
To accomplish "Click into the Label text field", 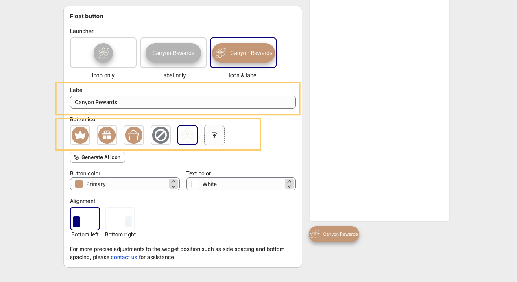I will point(183,102).
